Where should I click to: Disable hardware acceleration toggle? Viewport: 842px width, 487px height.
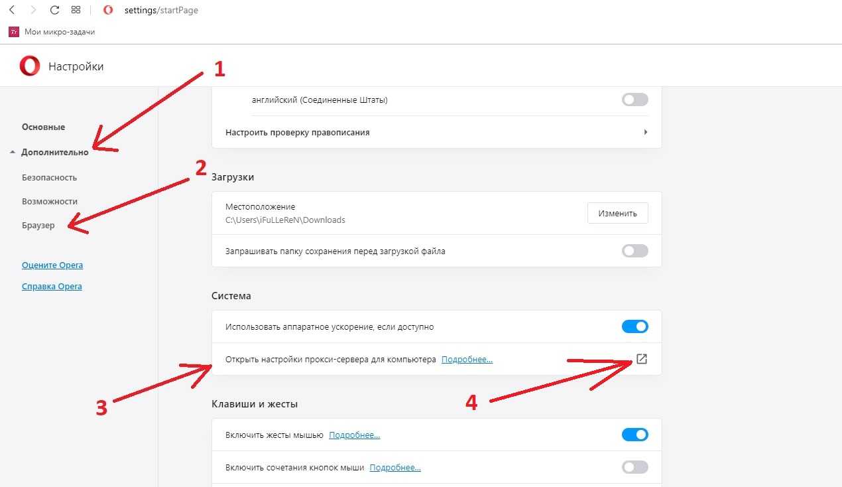(x=634, y=326)
